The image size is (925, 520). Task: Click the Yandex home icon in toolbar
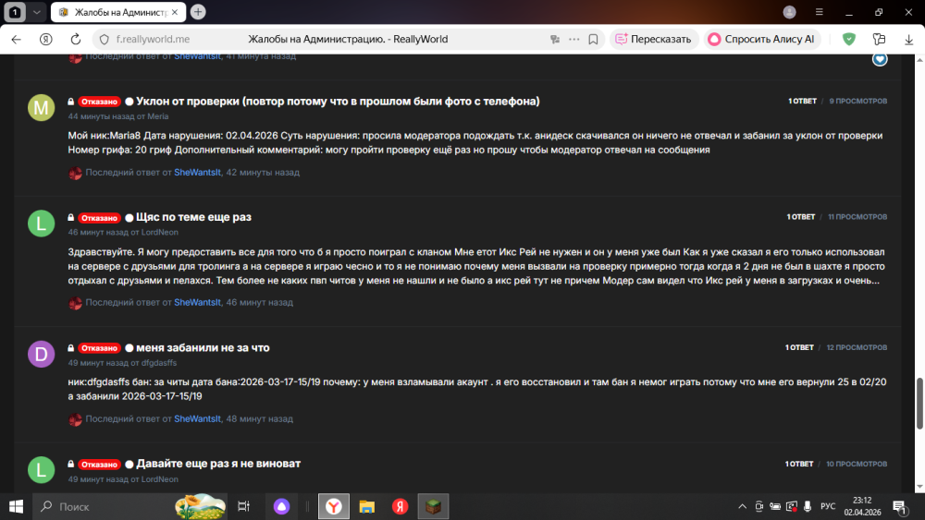coord(44,40)
